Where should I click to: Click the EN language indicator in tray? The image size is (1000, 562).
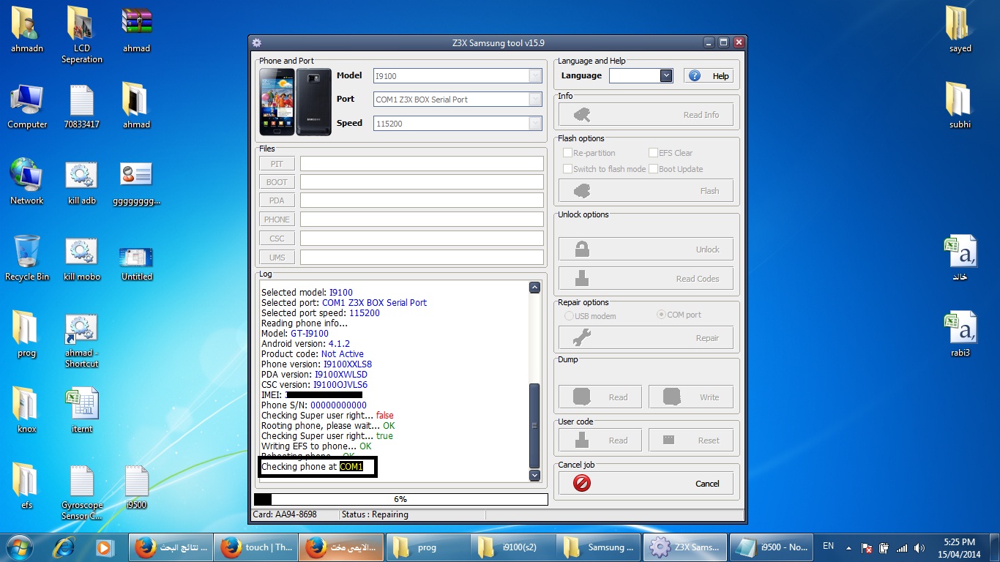click(x=828, y=546)
